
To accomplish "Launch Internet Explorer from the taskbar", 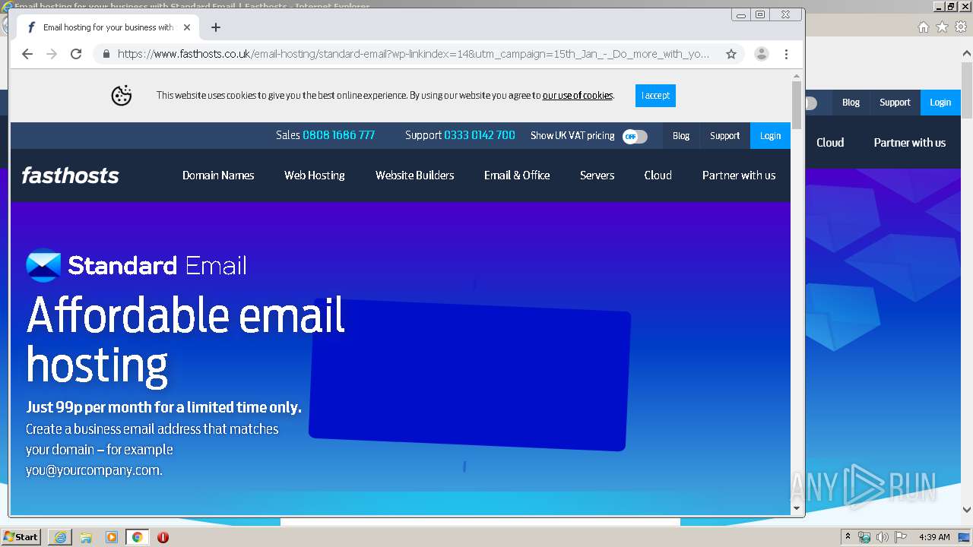I will point(60,537).
